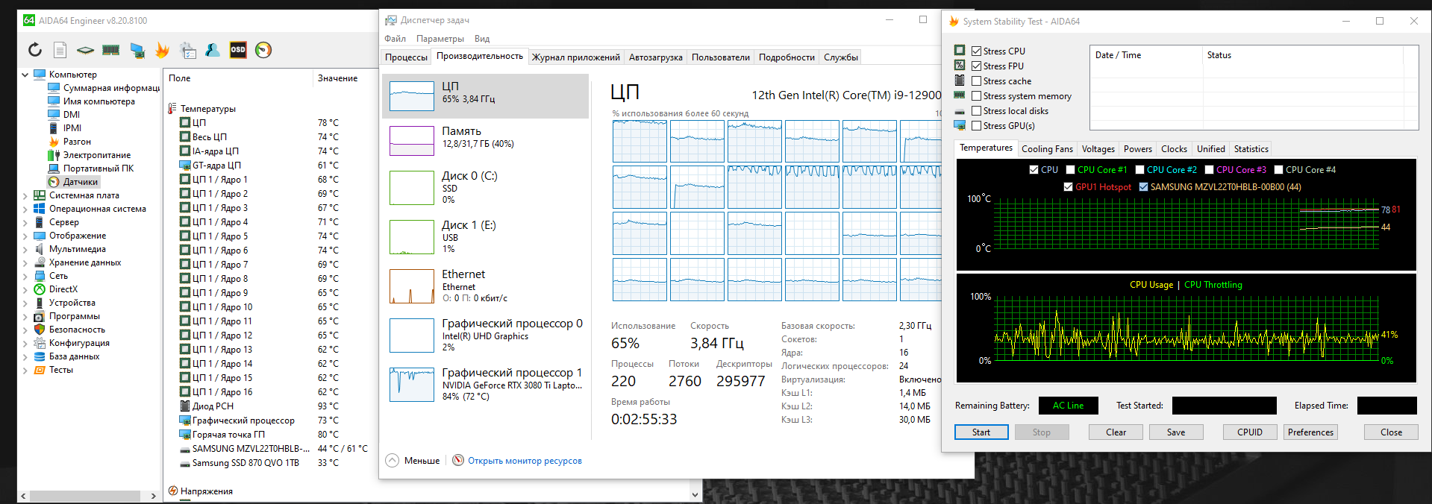Click the AIDA64 window title icon
The image size is (1432, 504).
click(29, 20)
